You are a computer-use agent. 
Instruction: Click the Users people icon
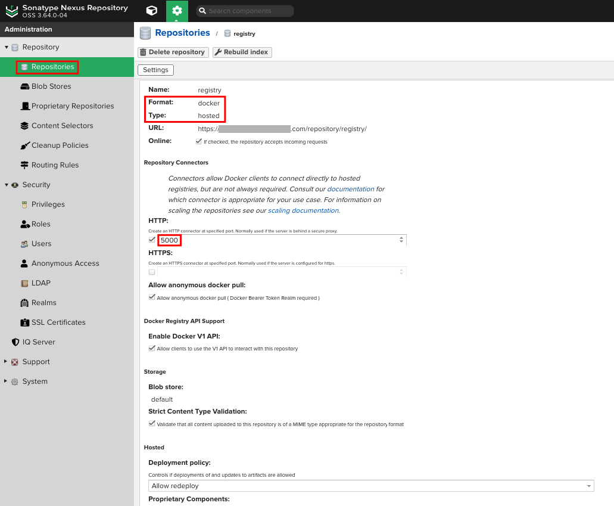24,244
